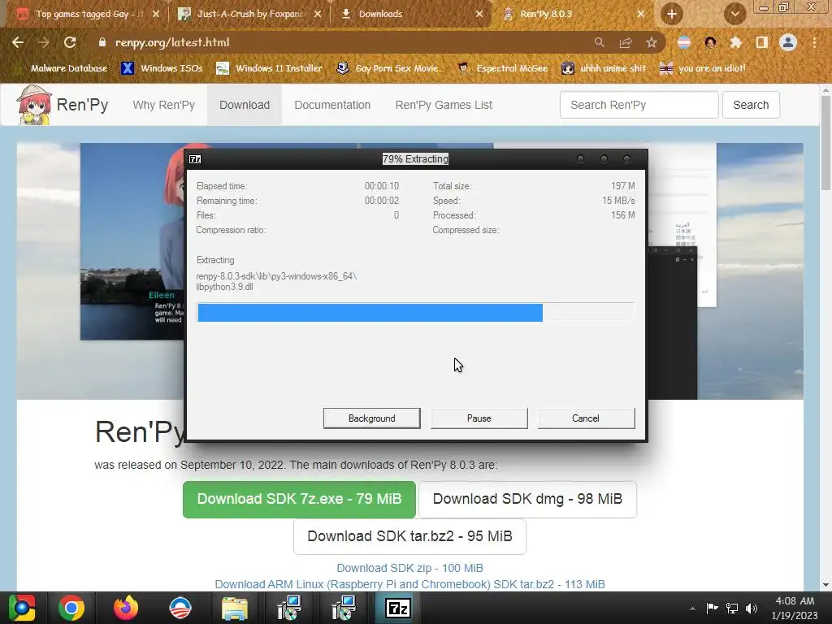Select the Ren'Py 8.0.3 tab
Viewport: 832px width, 624px height.
pos(573,14)
